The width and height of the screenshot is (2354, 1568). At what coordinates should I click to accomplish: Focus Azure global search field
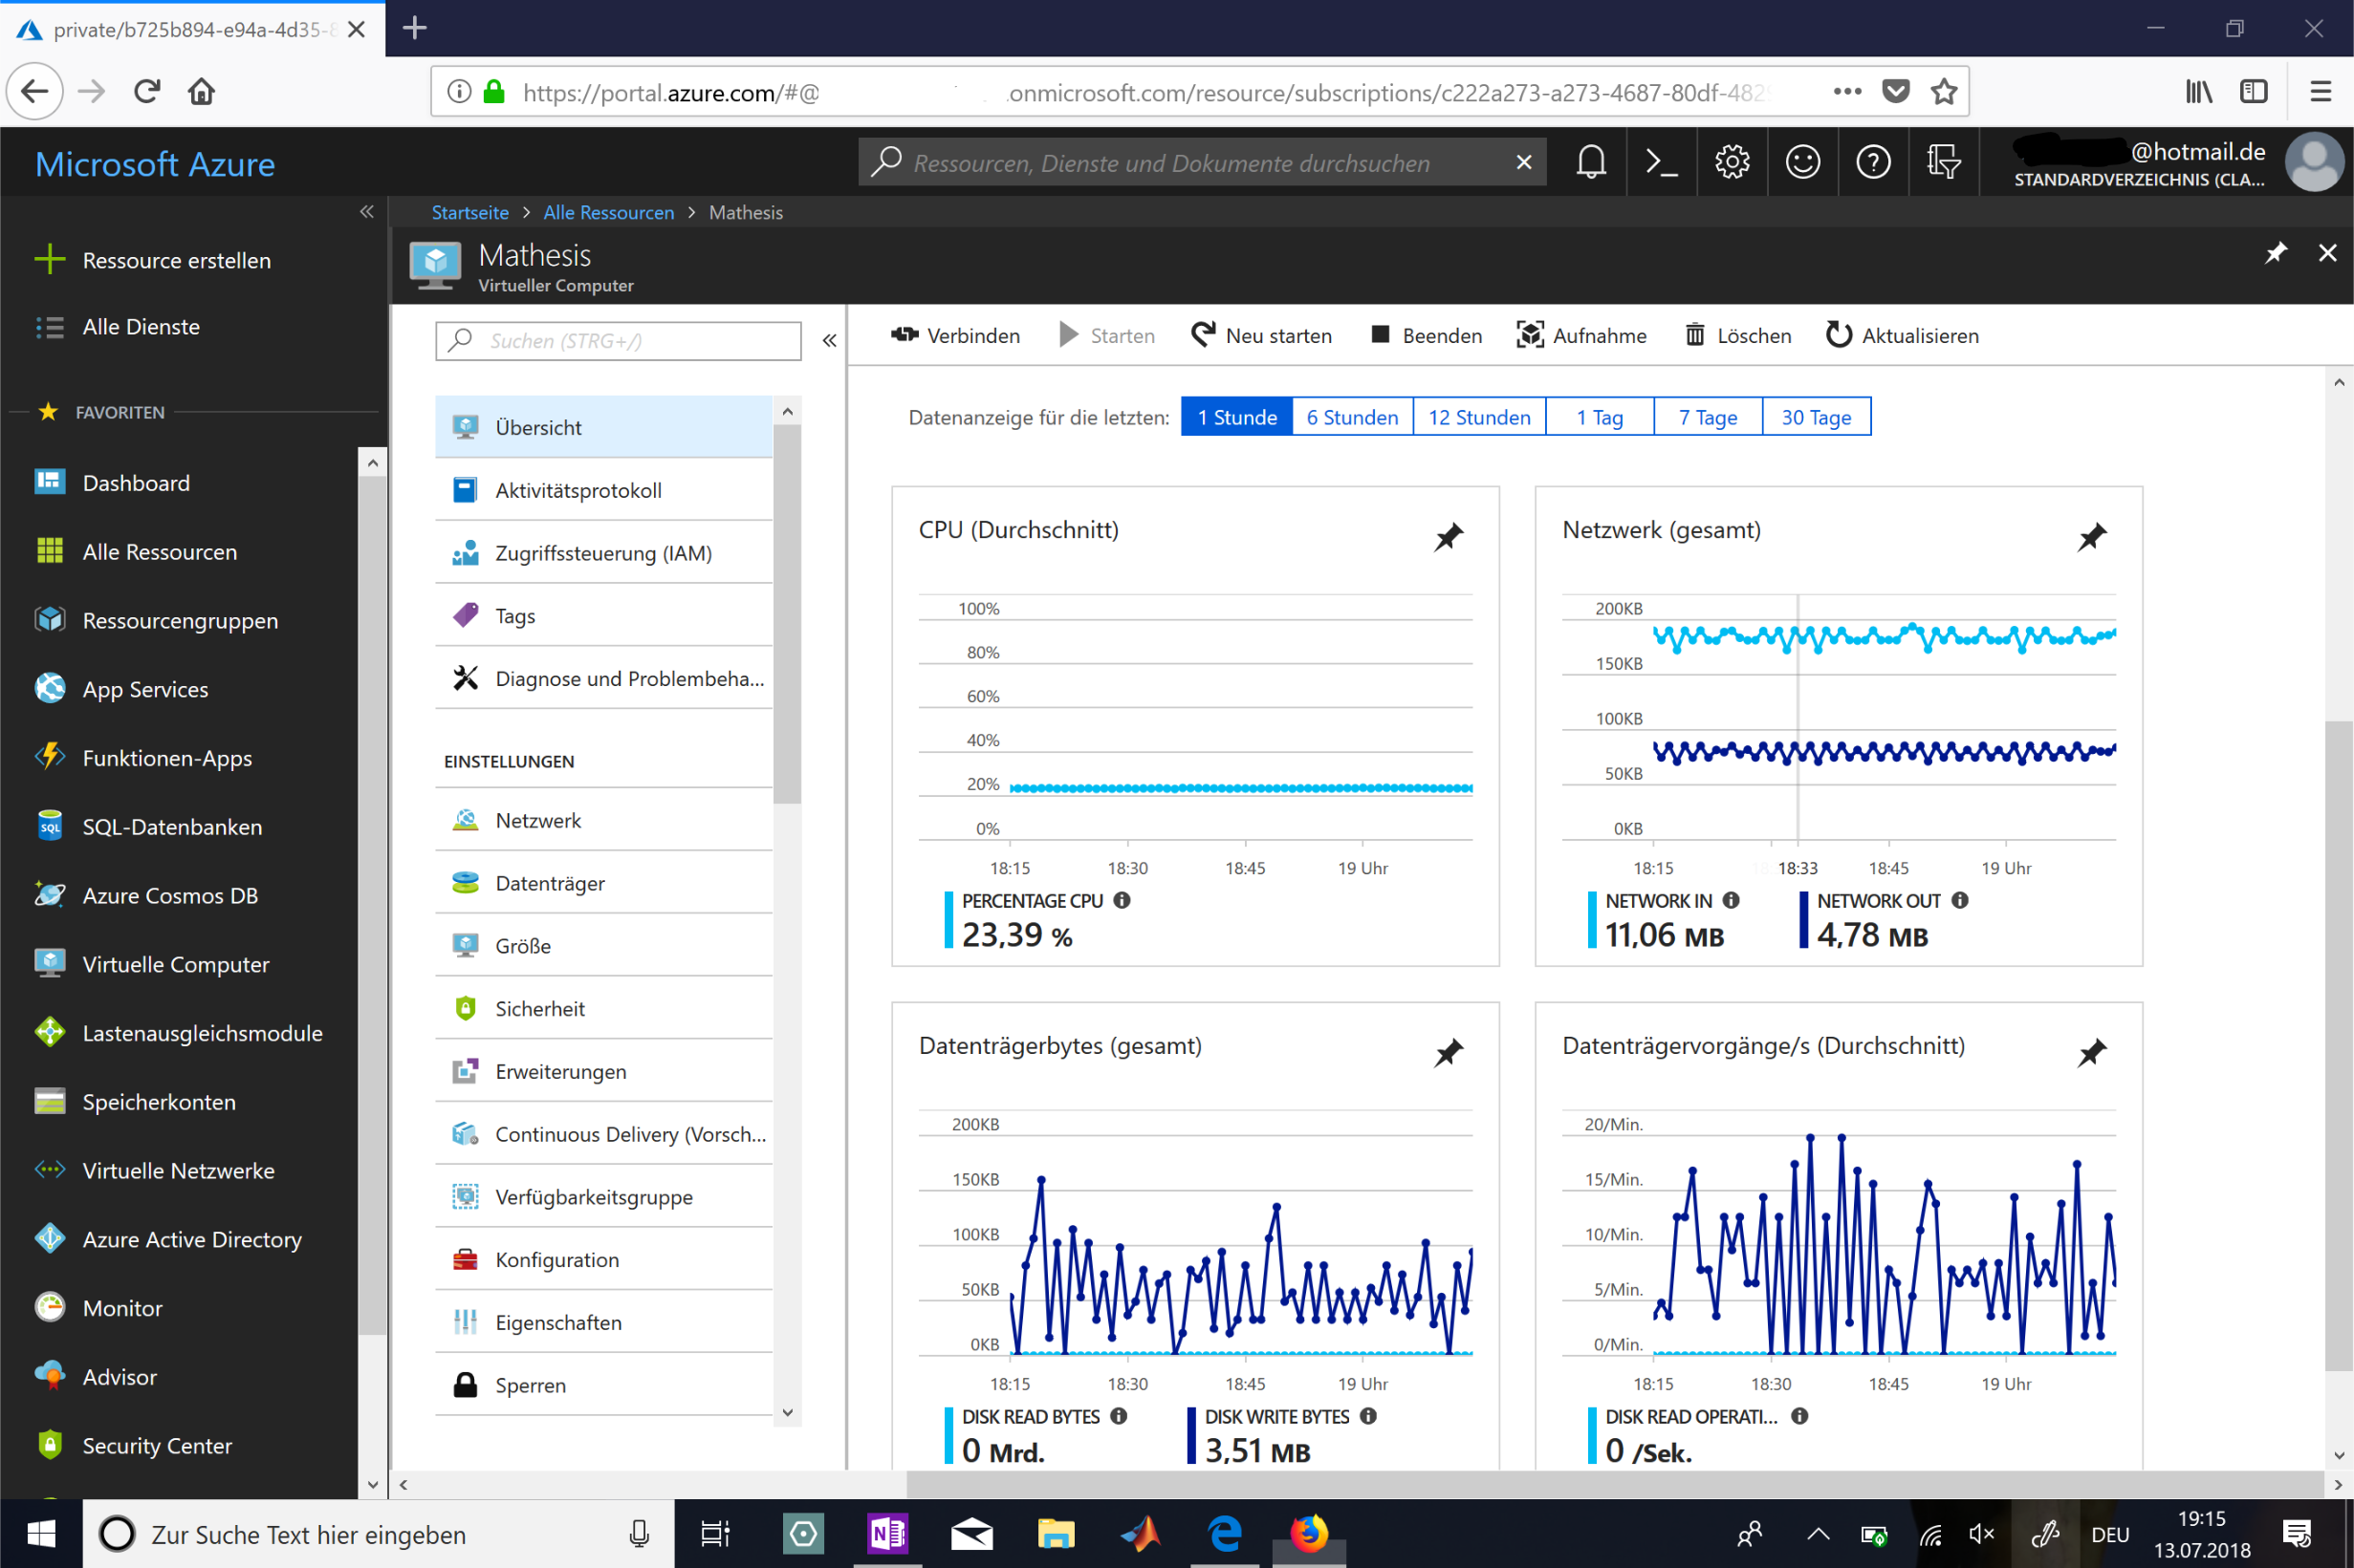click(x=1201, y=162)
